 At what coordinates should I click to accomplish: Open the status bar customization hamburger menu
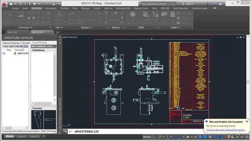pyautogui.click(x=247, y=137)
